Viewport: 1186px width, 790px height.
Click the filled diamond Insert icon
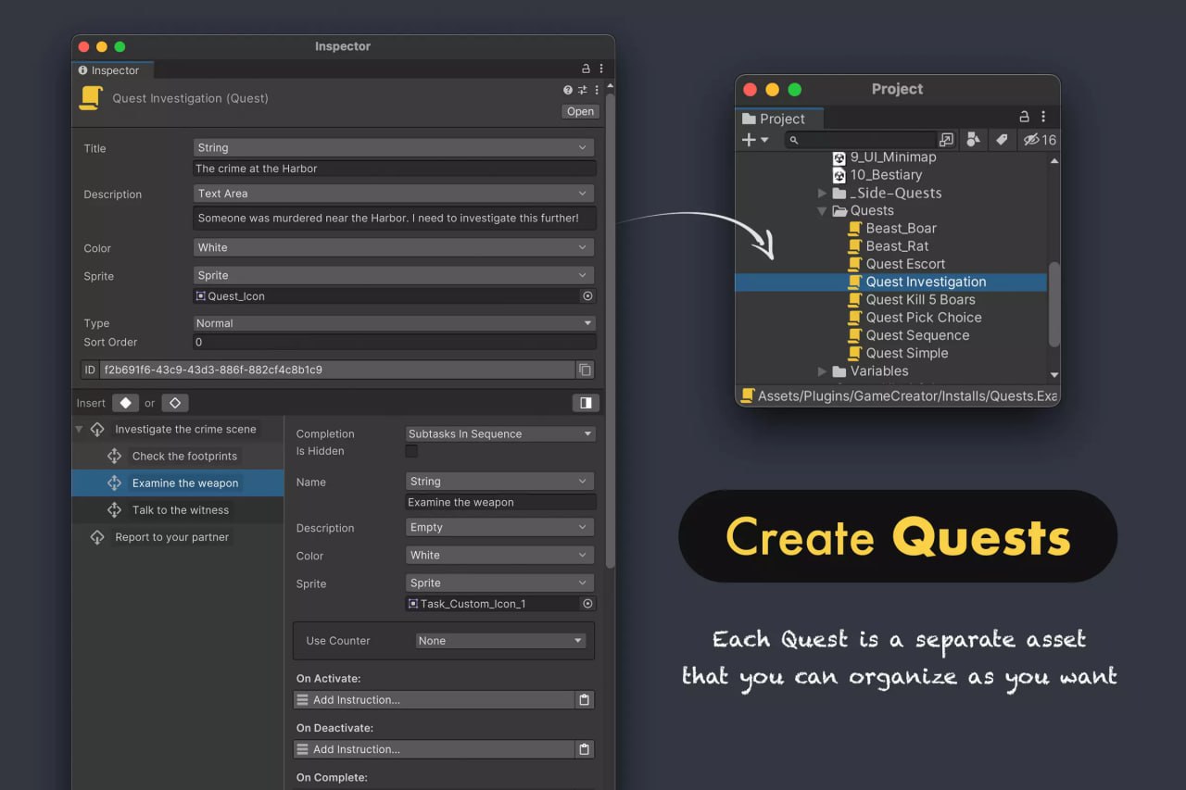point(125,403)
